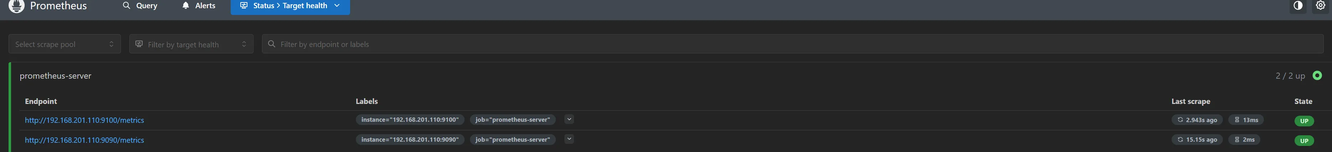The width and height of the screenshot is (1332, 152).
Task: Click the 13ms scrape duration badge
Action: coord(1246,120)
